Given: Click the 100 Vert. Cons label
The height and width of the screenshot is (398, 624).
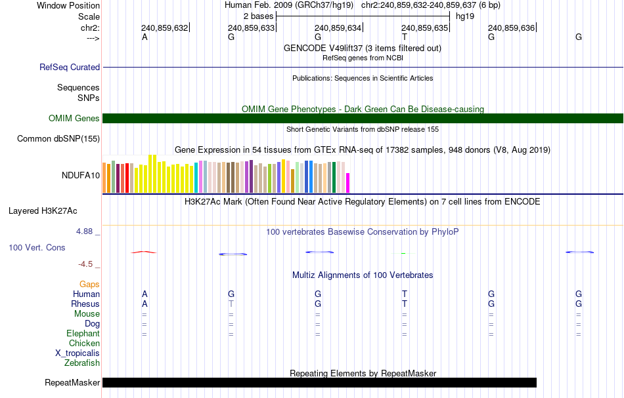Looking at the screenshot, I should coord(37,247).
